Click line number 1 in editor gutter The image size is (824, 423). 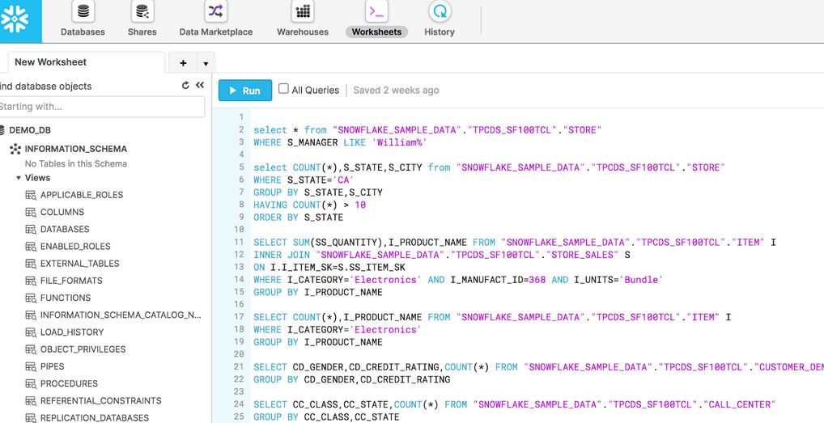241,117
